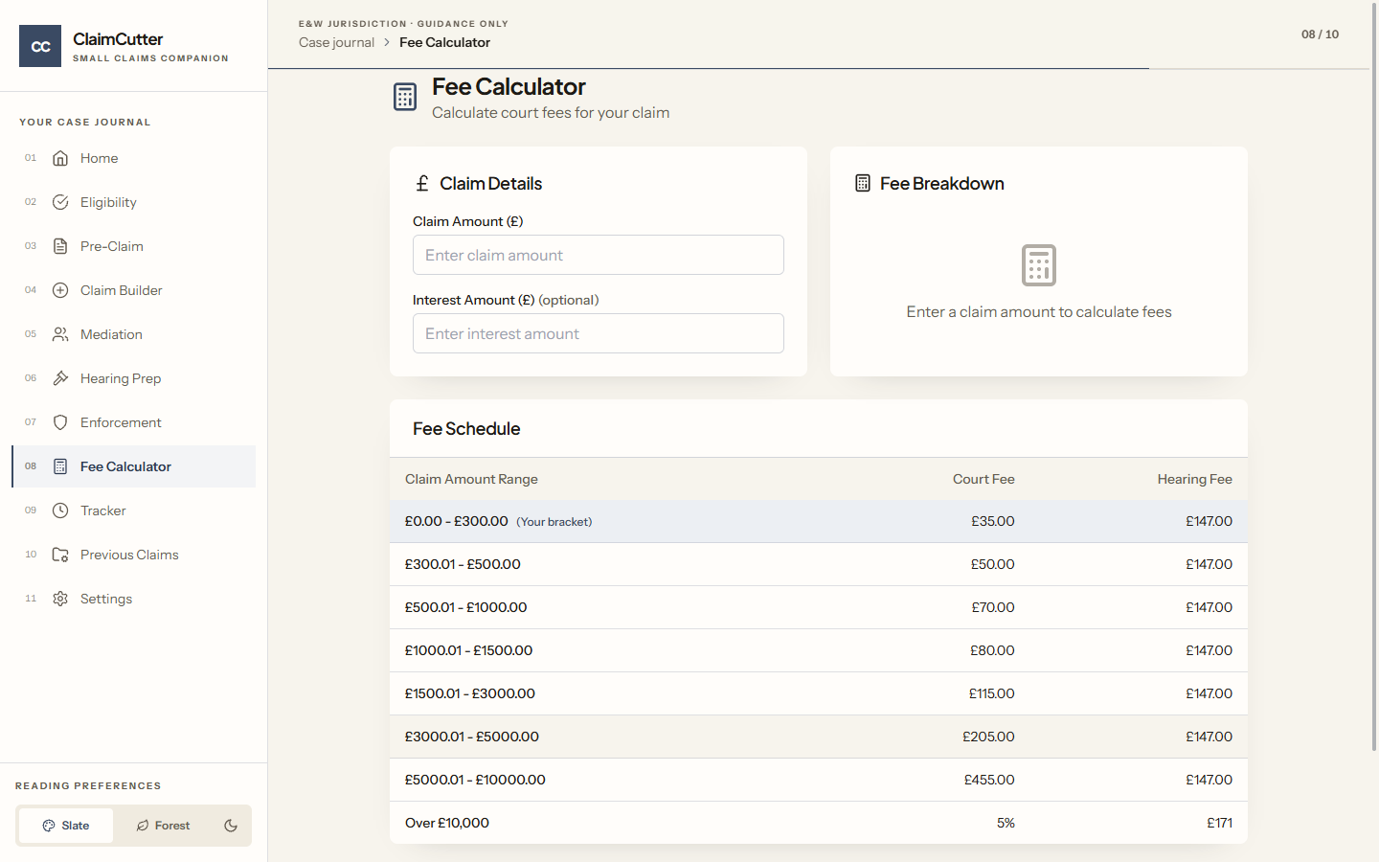Click the ClaimCutter CC logo

pyautogui.click(x=40, y=46)
